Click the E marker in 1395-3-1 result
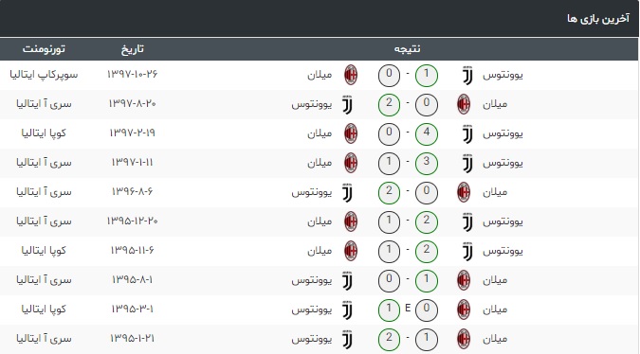The width and height of the screenshot is (640, 354). pyautogui.click(x=408, y=309)
